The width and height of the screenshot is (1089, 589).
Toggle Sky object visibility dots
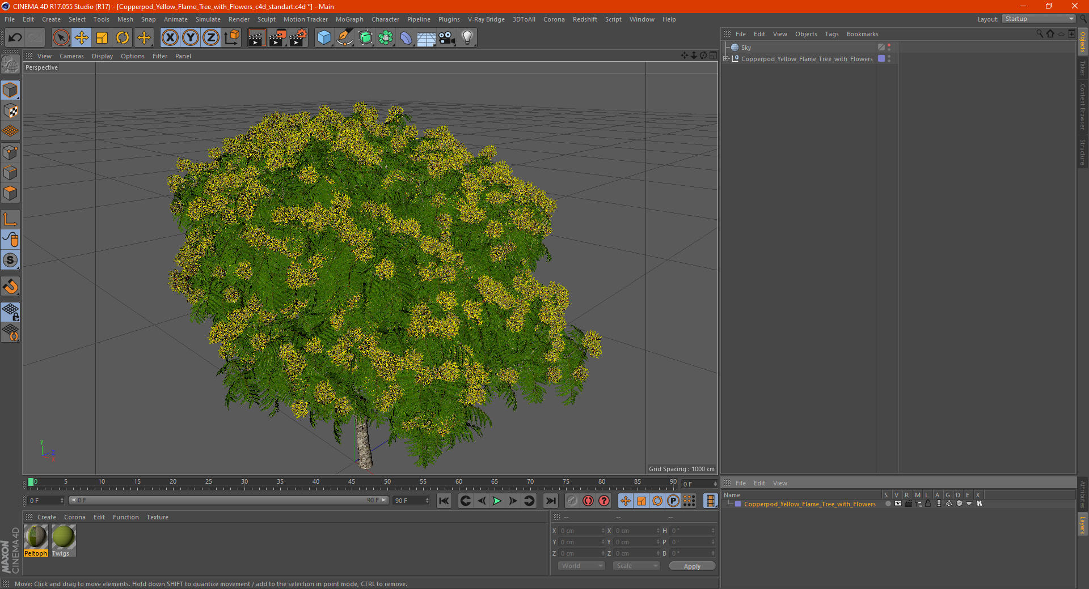click(889, 48)
